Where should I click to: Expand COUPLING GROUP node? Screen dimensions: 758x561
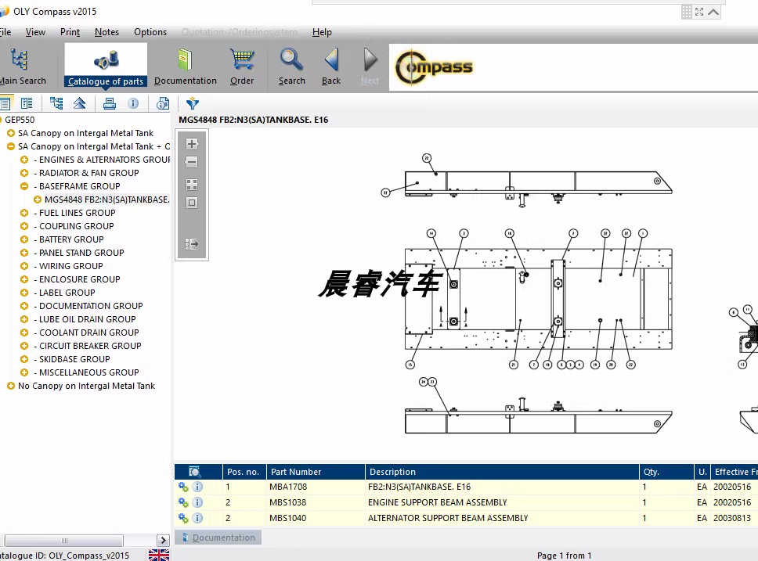pos(24,225)
